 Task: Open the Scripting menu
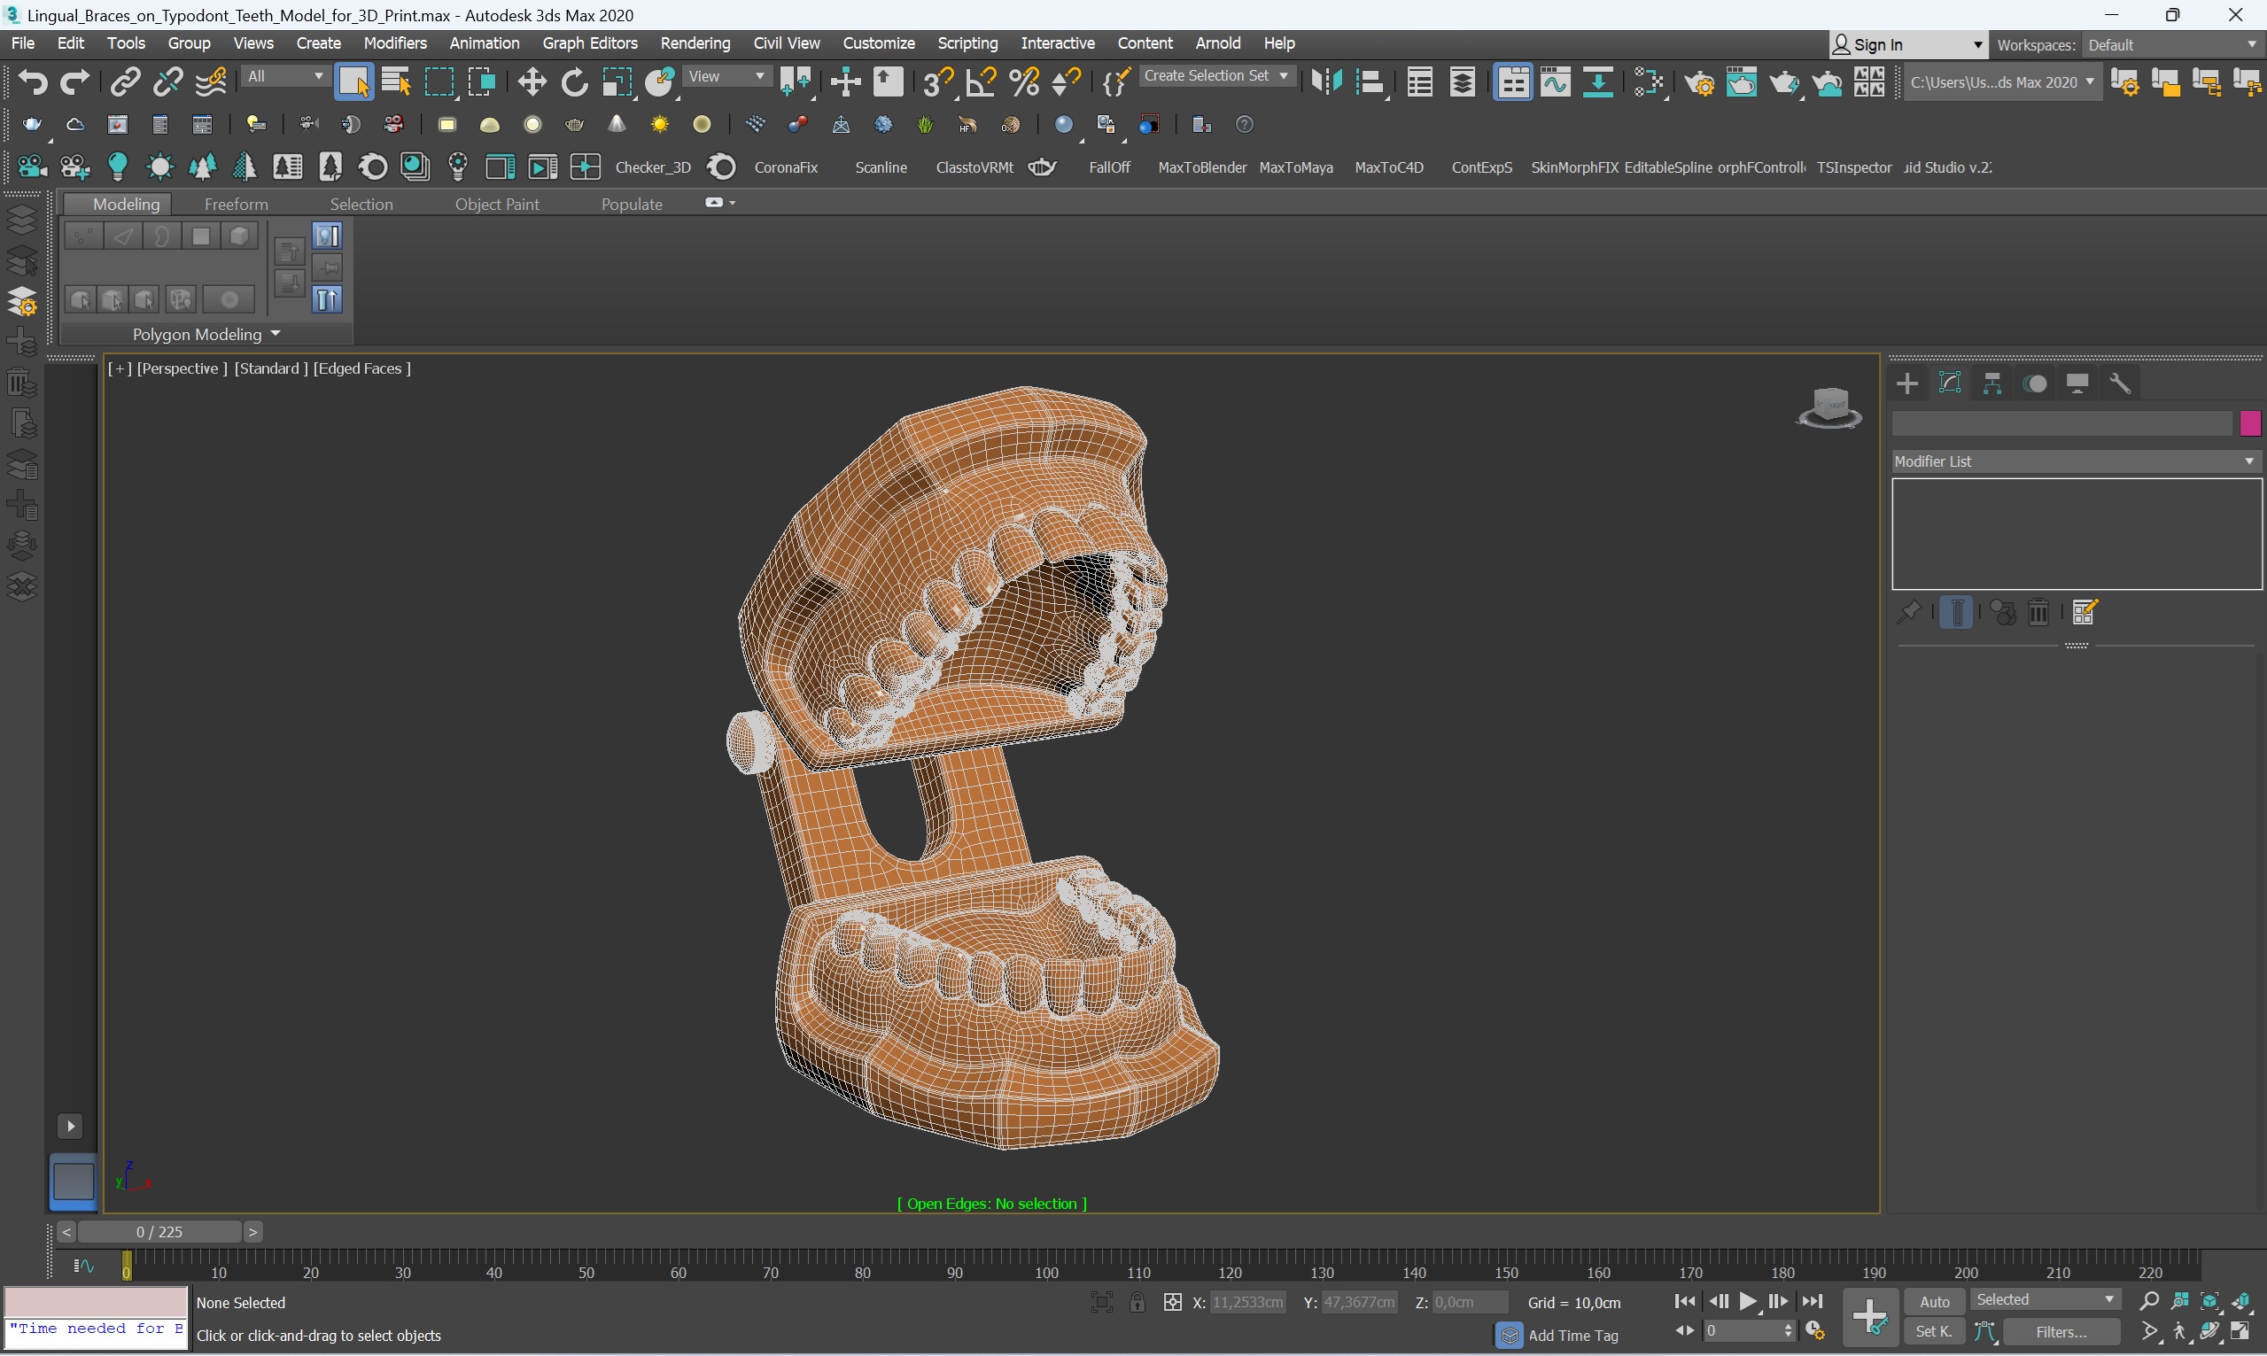pos(967,43)
